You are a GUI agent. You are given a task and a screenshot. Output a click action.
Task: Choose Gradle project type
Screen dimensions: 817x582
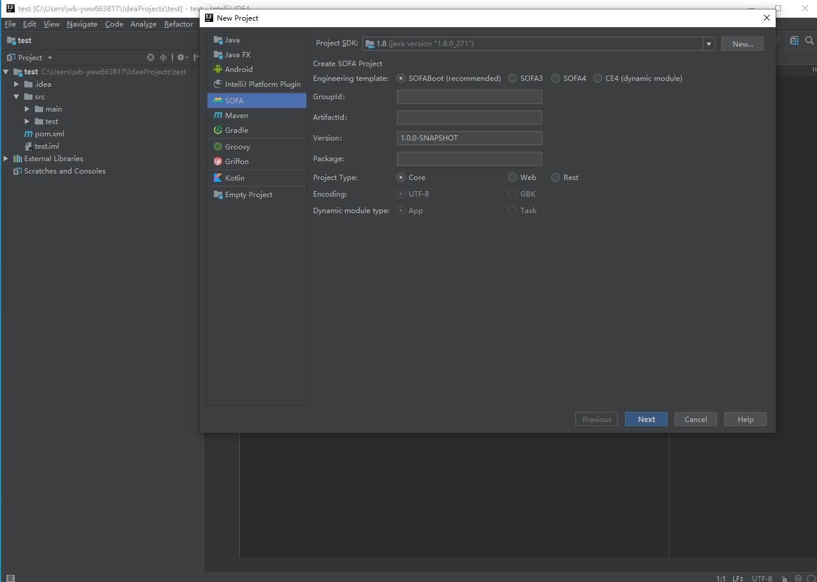(x=257, y=130)
